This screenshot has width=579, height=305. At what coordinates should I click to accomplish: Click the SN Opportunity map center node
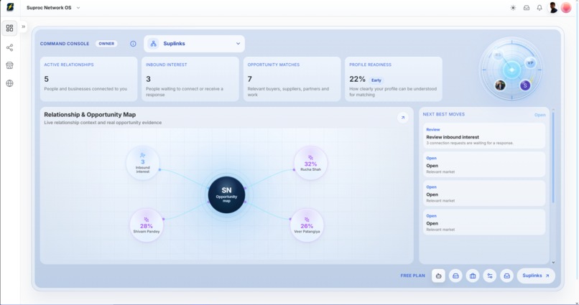tap(226, 194)
